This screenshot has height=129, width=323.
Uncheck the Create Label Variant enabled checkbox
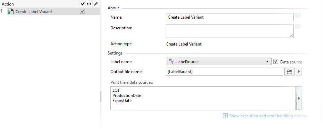(x=82, y=11)
